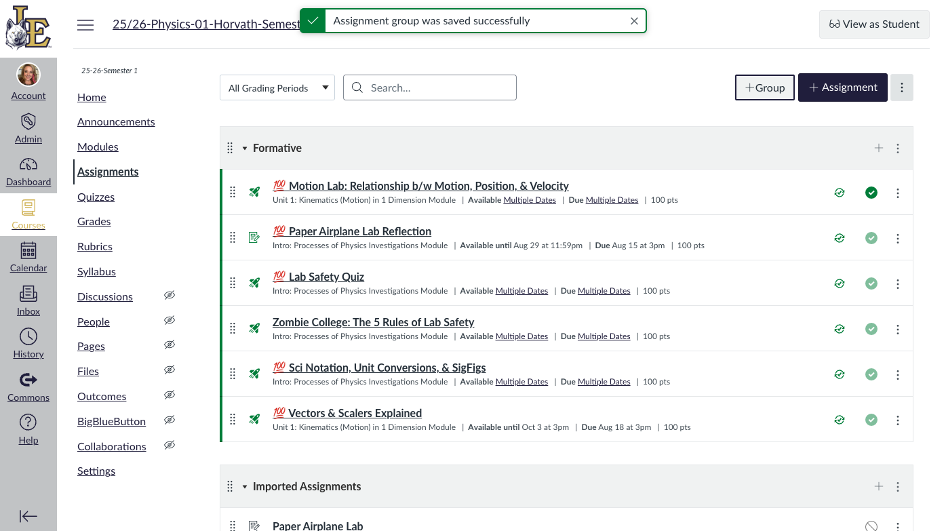The image size is (946, 531).
Task: Open options menu for Zombie College
Action: [x=898, y=330]
